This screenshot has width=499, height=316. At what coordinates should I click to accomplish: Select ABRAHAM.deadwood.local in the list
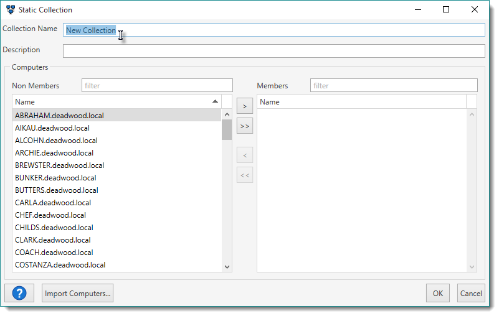[x=60, y=115]
